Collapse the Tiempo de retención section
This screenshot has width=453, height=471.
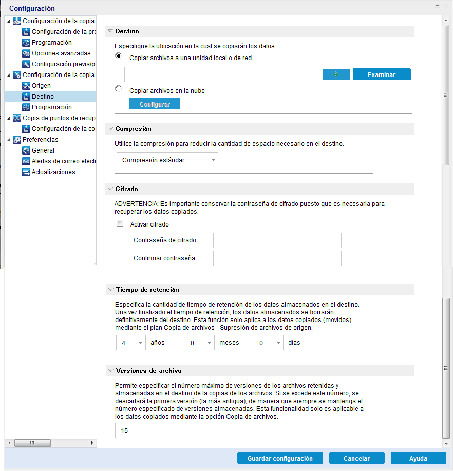tap(111, 290)
